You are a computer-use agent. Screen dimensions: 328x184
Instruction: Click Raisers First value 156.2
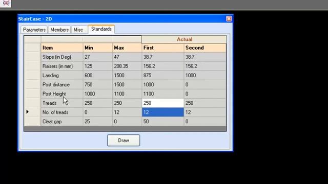[x=163, y=66]
